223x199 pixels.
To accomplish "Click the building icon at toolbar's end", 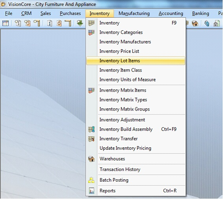I will pos(217,23).
